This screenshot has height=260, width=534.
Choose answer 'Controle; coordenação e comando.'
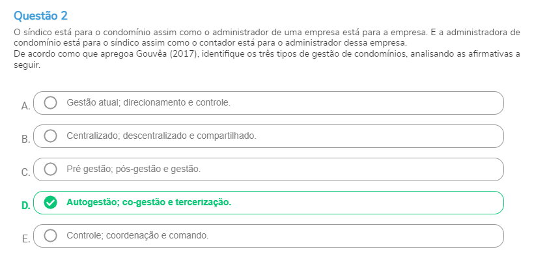(x=137, y=235)
